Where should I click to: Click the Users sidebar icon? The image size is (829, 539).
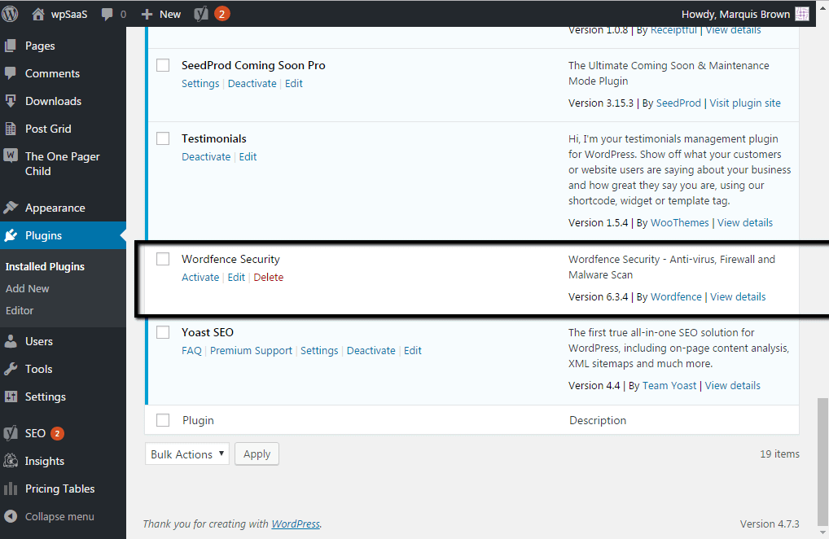pyautogui.click(x=11, y=341)
